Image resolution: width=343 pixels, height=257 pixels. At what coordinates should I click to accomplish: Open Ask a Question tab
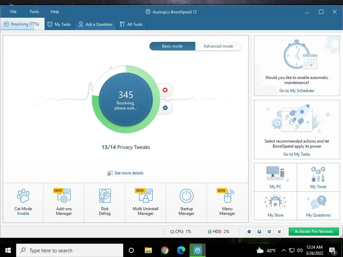coord(95,24)
